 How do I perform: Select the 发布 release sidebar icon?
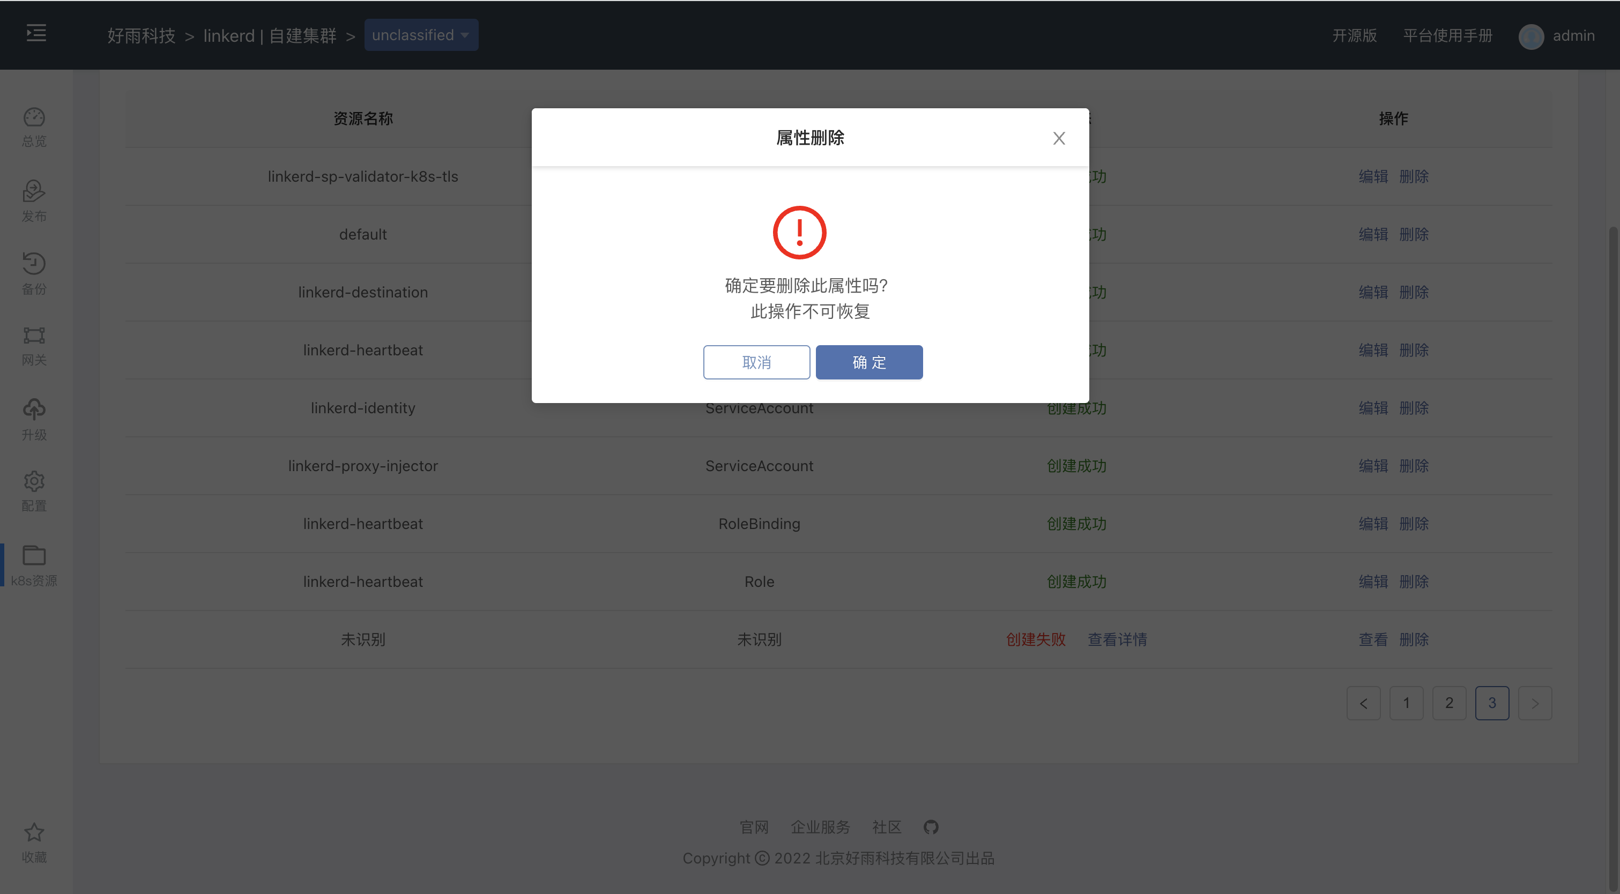coord(34,200)
